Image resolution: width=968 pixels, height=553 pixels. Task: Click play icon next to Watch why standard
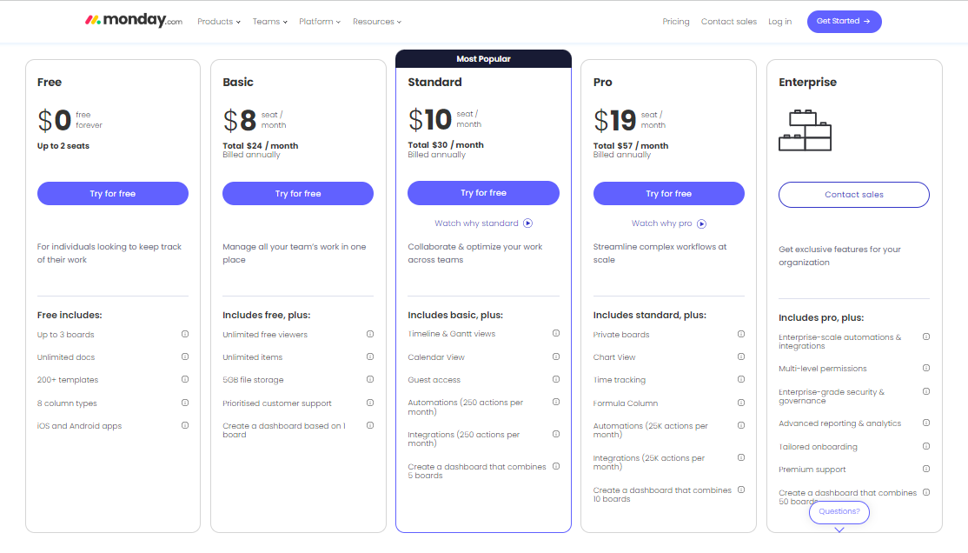click(528, 223)
